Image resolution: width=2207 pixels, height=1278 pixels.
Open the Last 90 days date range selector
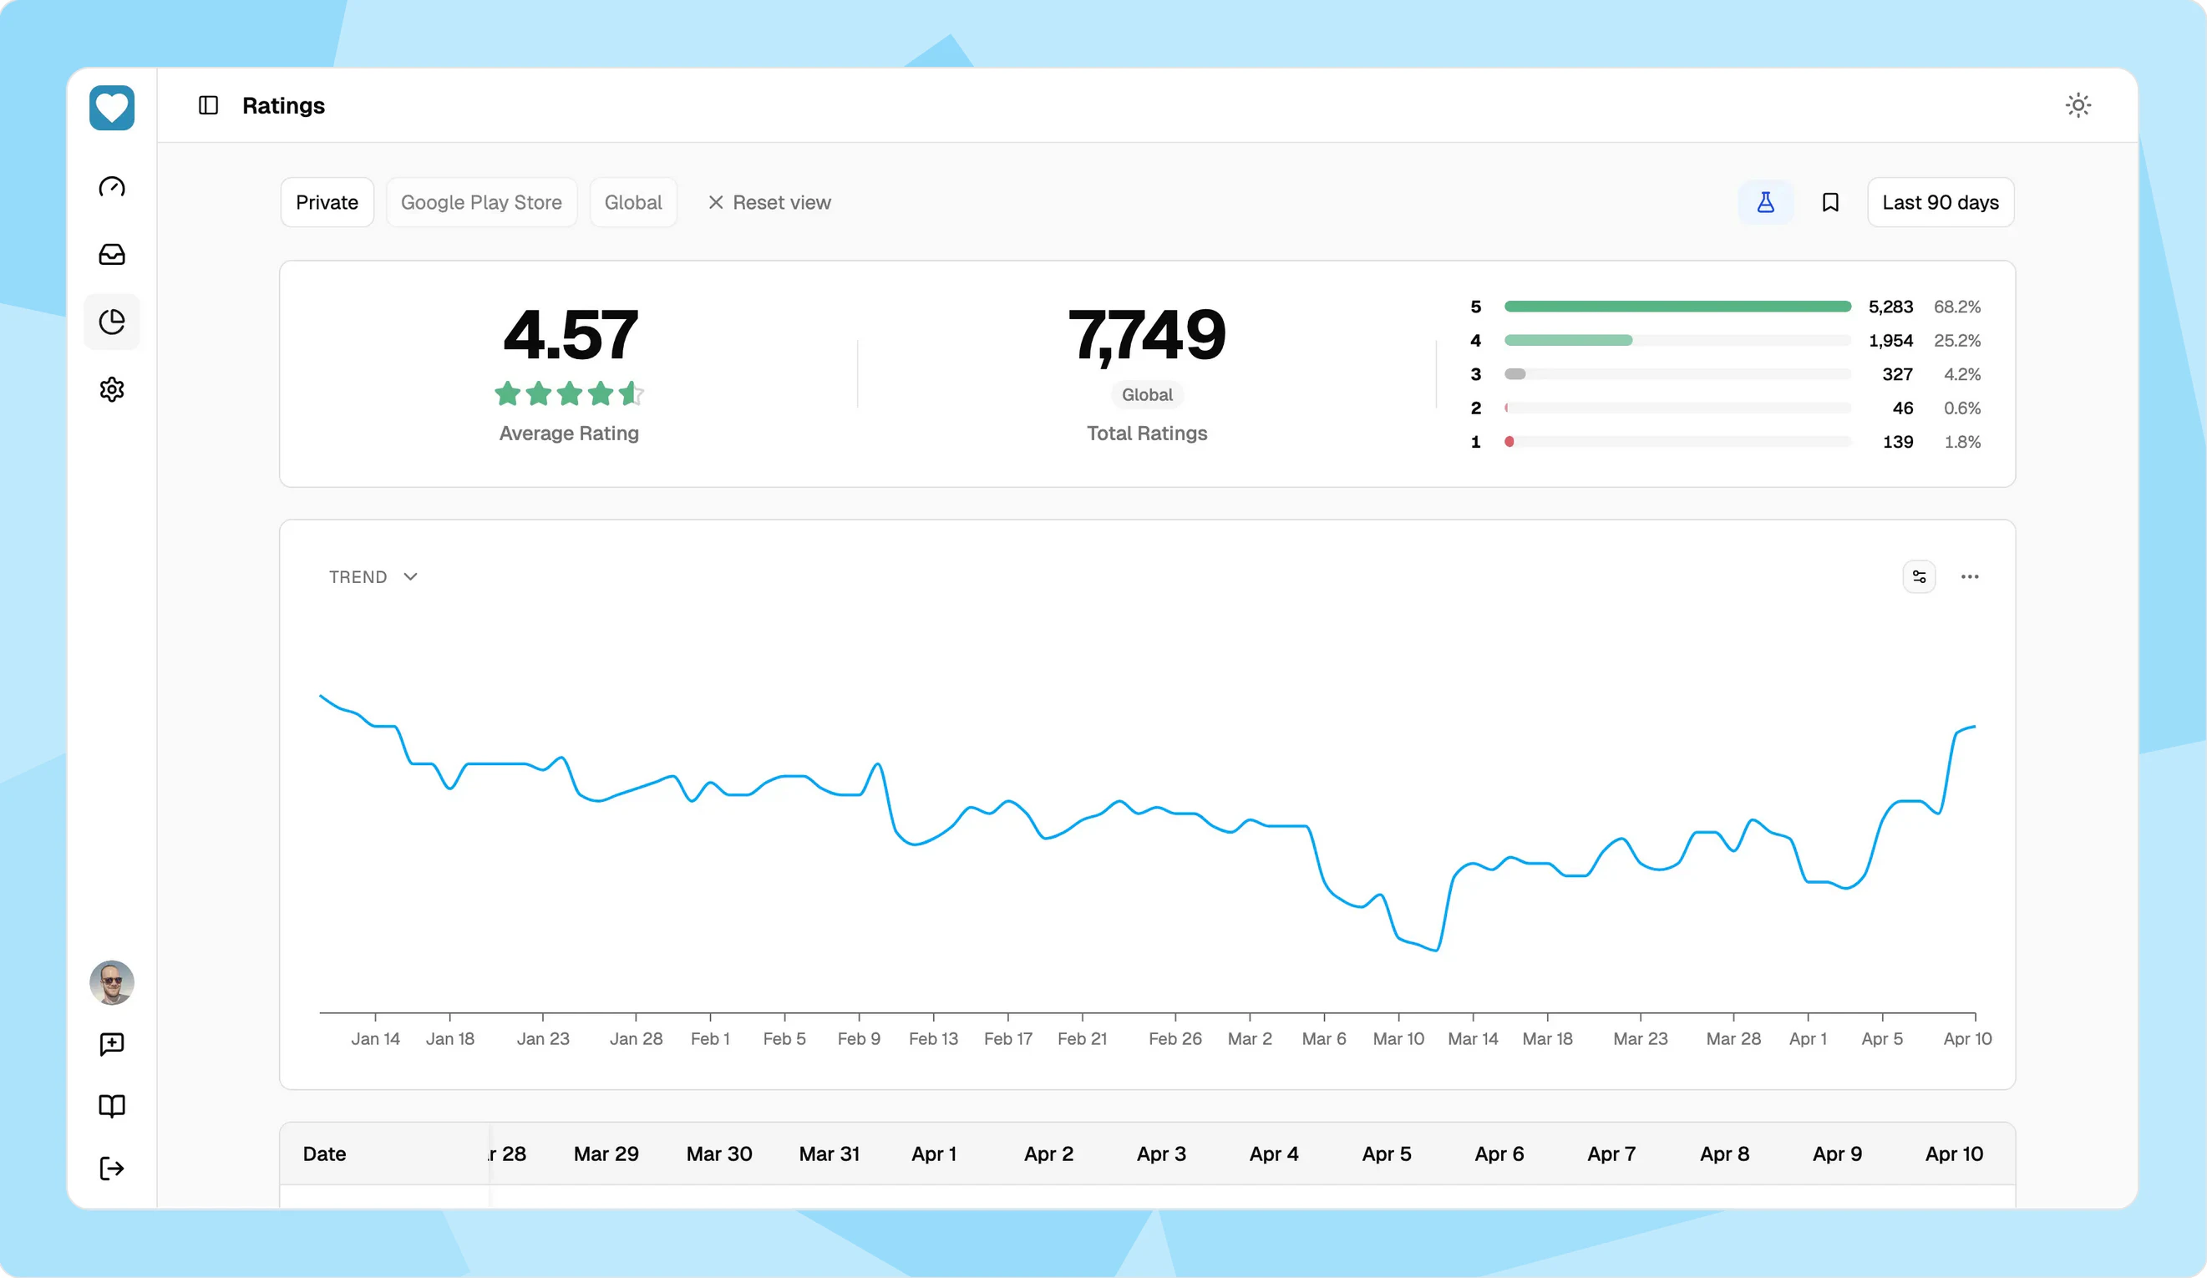(x=1940, y=202)
